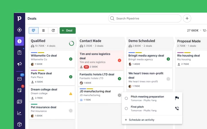Click Dream college deal warning icon

tap(71, 94)
